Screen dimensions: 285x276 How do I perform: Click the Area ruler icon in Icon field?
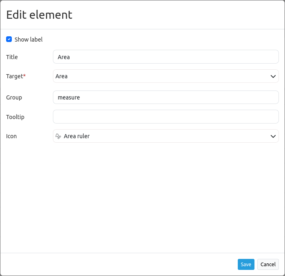tap(58, 136)
